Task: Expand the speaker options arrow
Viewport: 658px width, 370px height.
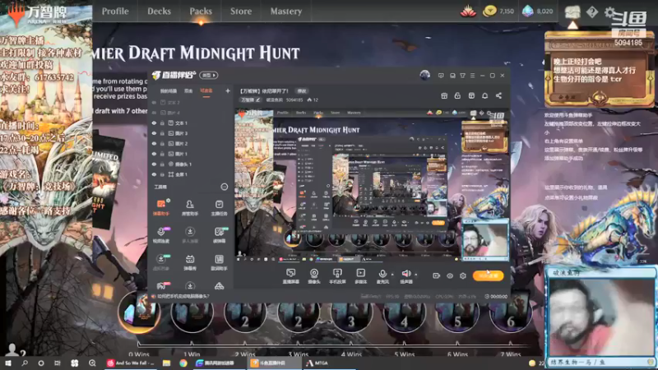Action: click(416, 275)
